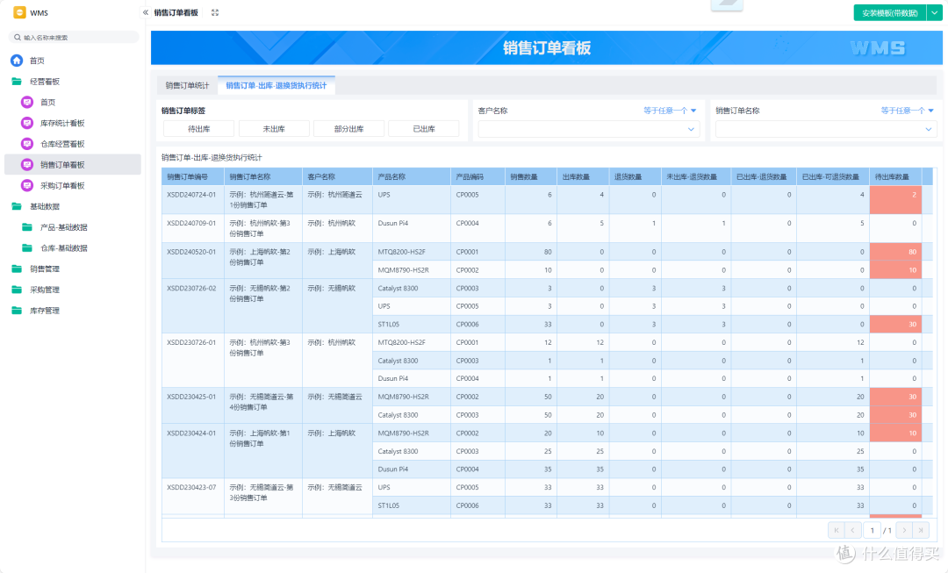The width and height of the screenshot is (948, 573).
Task: Click order number XSDD230423-07
Action: [x=191, y=487]
